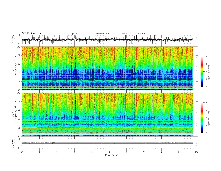Click the time axis tick label '0'

coord(22,152)
